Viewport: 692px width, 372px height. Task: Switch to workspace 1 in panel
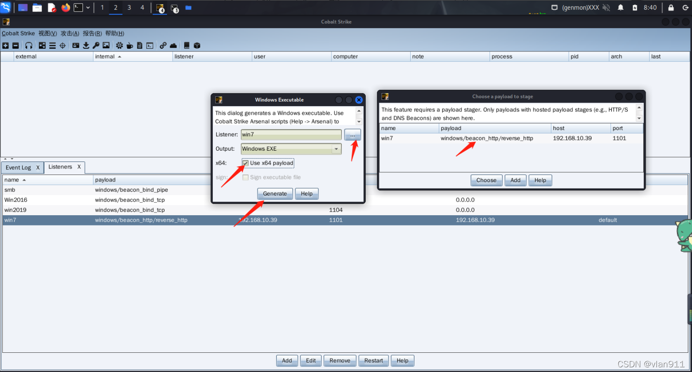(102, 7)
